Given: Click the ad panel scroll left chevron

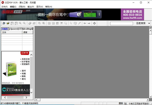Looking at the screenshot, I should (5, 97).
